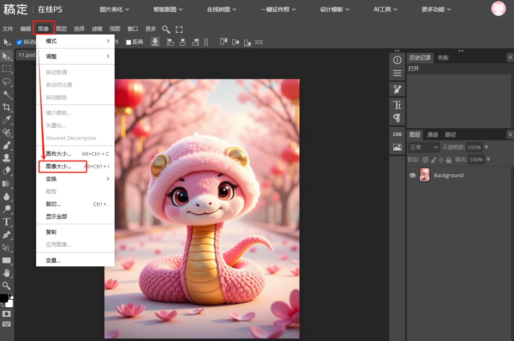The height and width of the screenshot is (341, 514).
Task: Hide the Background layer via eye icon
Action: point(413,175)
